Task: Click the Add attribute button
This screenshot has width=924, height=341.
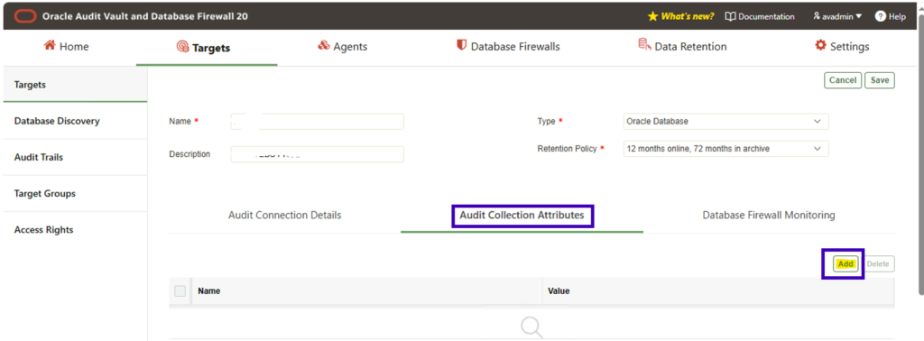Action: 845,263
